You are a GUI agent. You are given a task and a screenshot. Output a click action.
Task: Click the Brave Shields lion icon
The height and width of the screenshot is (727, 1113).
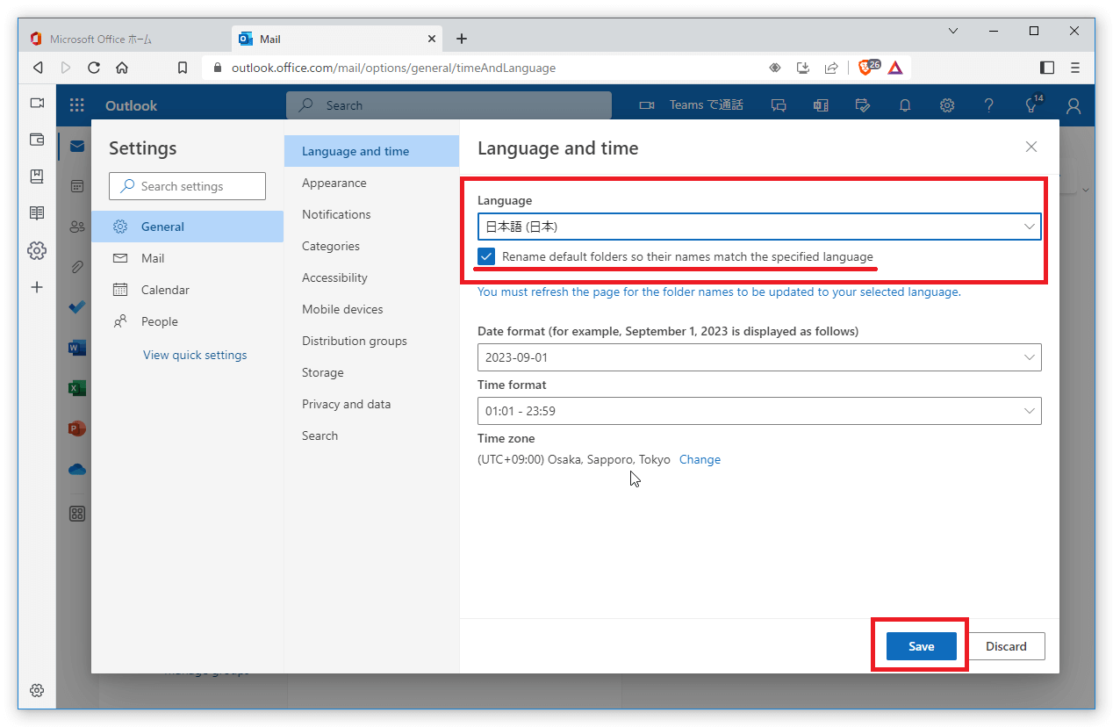(865, 68)
